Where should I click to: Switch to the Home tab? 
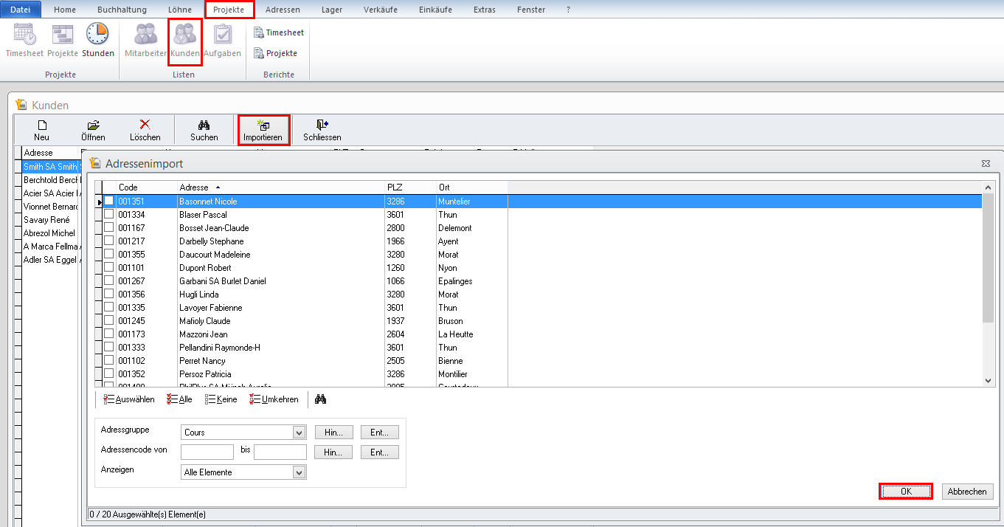click(x=65, y=10)
